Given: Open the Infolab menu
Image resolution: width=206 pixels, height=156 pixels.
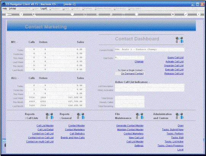Looking at the screenshot, I should [13, 8].
